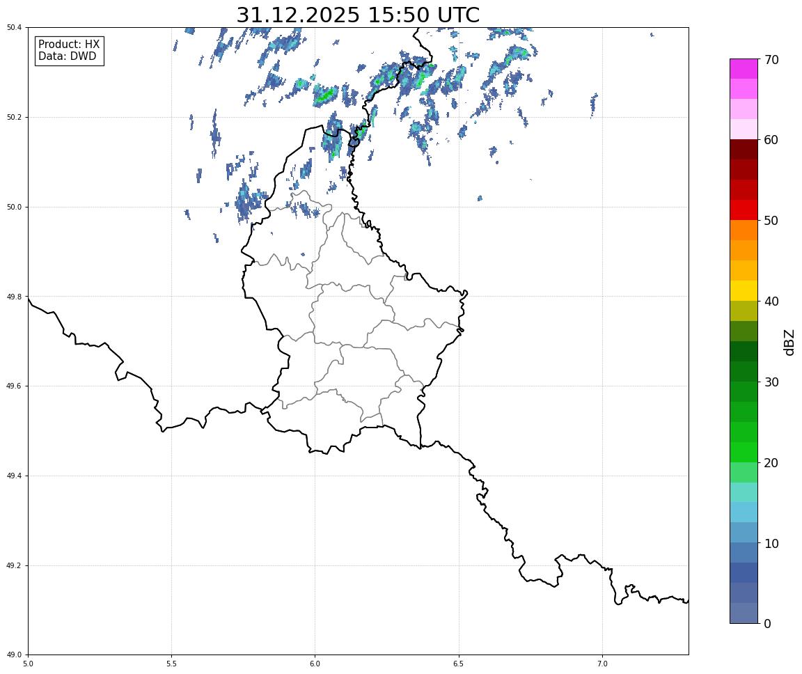Click the longitude label 5.5
The image size is (802, 674).
172,664
